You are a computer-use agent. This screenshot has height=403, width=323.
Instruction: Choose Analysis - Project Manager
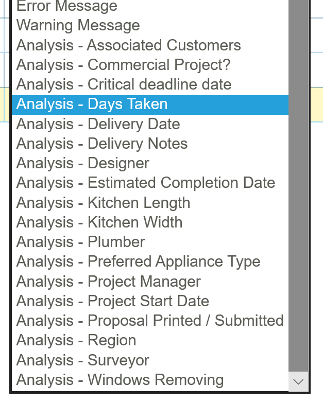point(109,282)
